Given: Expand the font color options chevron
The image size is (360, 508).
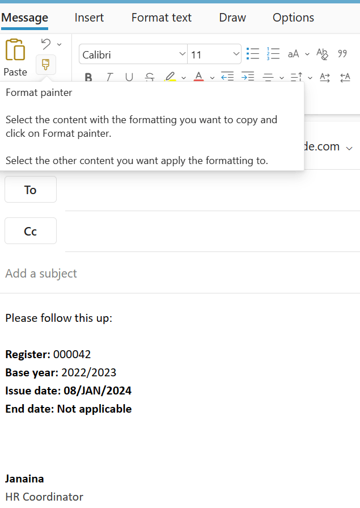Looking at the screenshot, I should [x=212, y=77].
